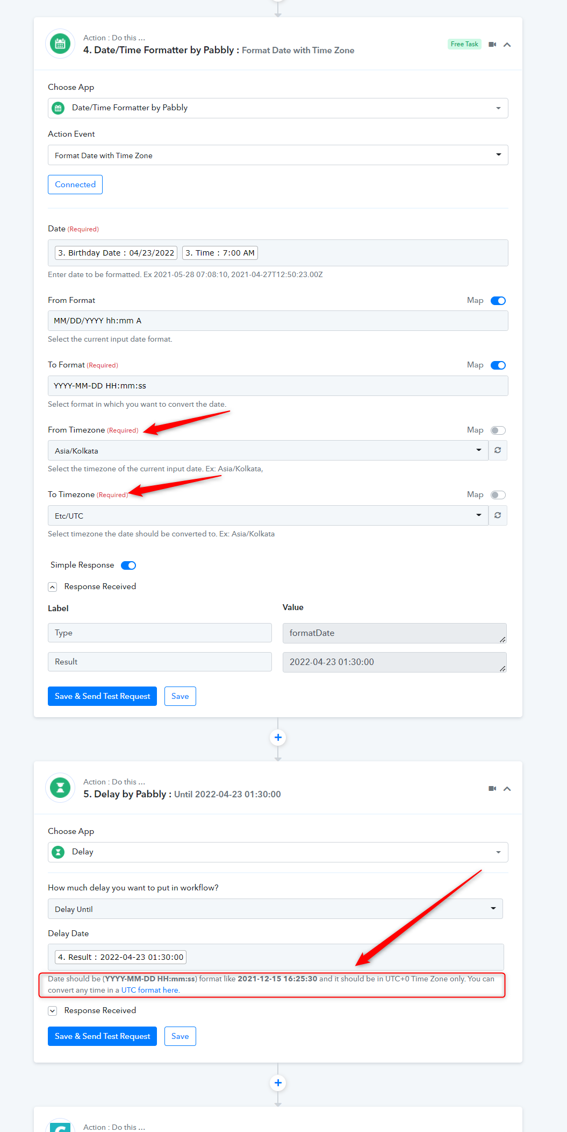Toggle Map switch for From Format
This screenshot has width=567, height=1132.
tap(498, 301)
